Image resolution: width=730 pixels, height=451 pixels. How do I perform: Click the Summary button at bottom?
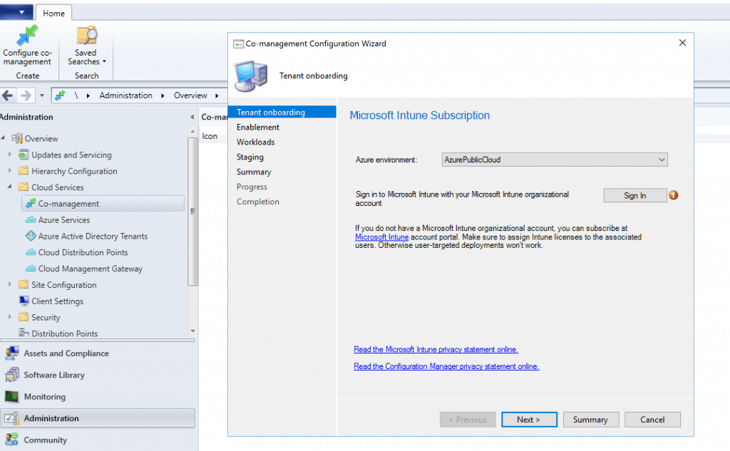[x=591, y=420]
